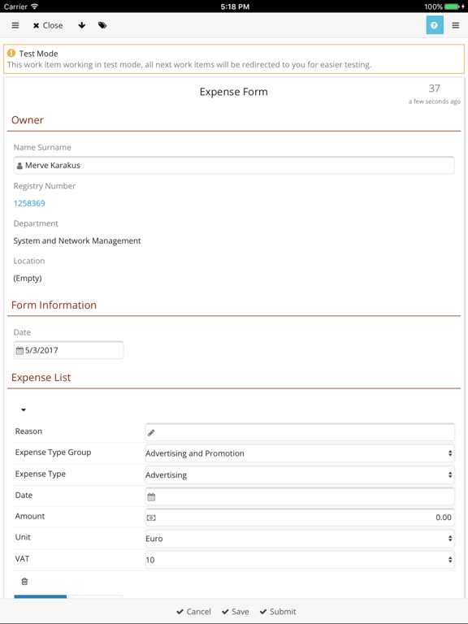Click the Form Information section heading
Screen dimensions: 468x624
(54, 305)
